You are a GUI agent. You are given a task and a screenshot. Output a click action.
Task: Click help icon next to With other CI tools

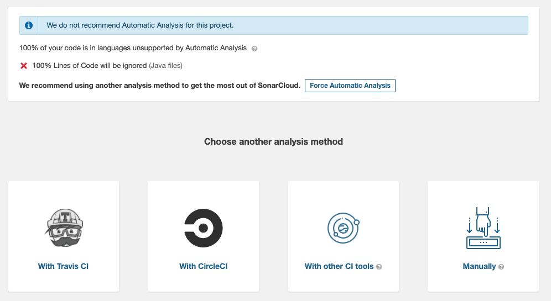point(379,267)
